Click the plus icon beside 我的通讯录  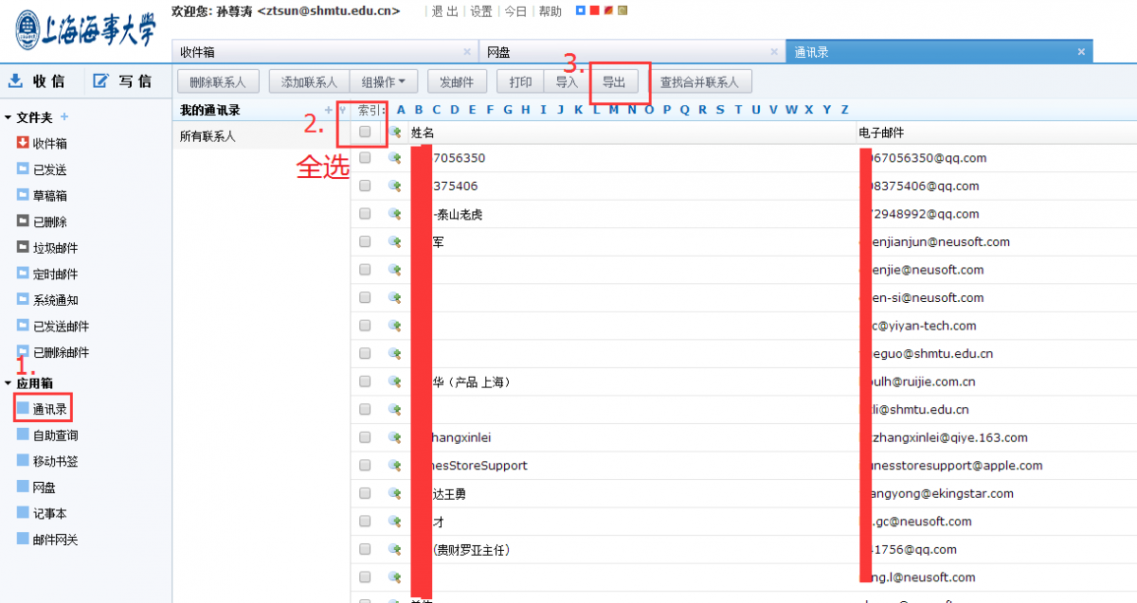coord(329,110)
